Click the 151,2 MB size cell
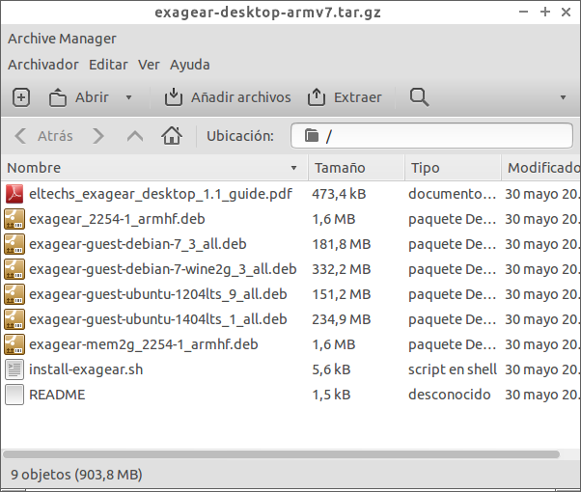Viewport: 581px width, 492px height. click(342, 294)
